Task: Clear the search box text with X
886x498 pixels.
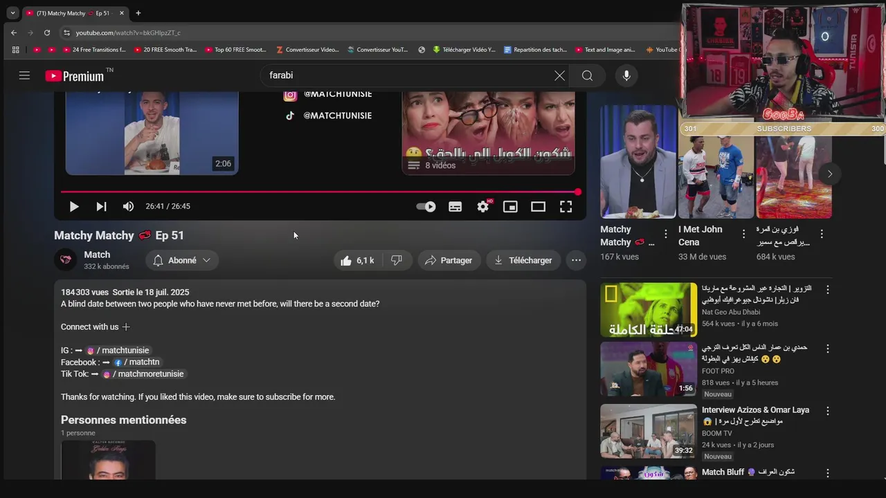Action: click(559, 75)
